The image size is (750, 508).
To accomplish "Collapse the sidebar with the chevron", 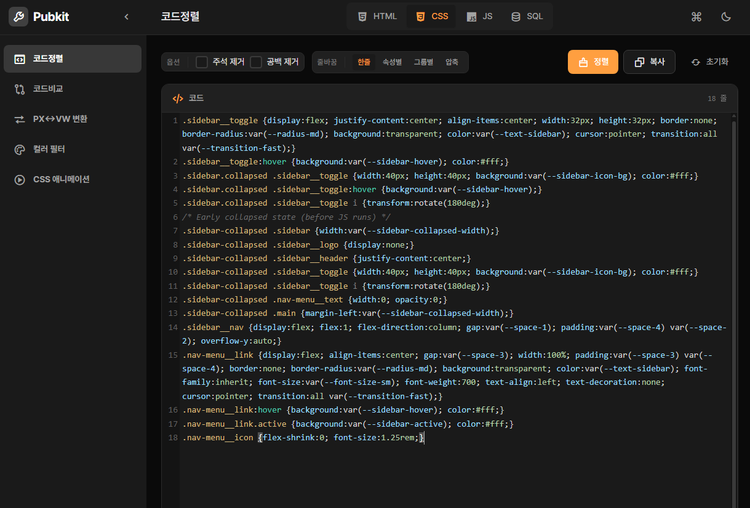I will point(127,17).
